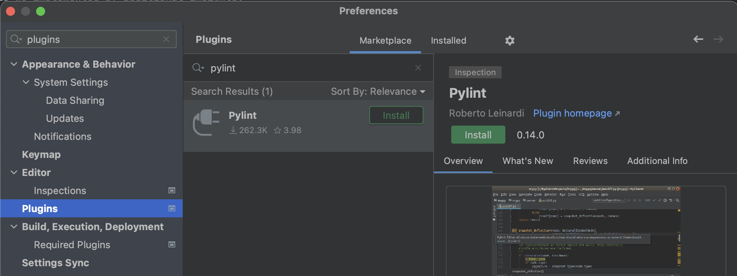Open the Overview tab

tap(463, 161)
